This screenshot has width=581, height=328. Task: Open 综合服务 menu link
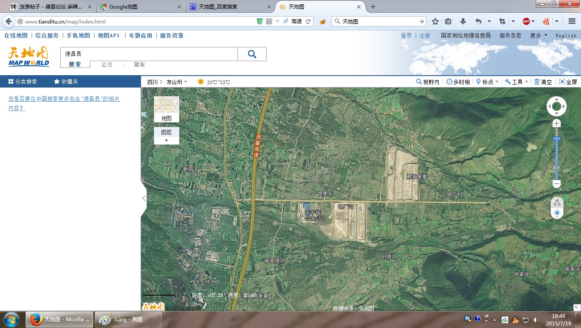[47, 35]
